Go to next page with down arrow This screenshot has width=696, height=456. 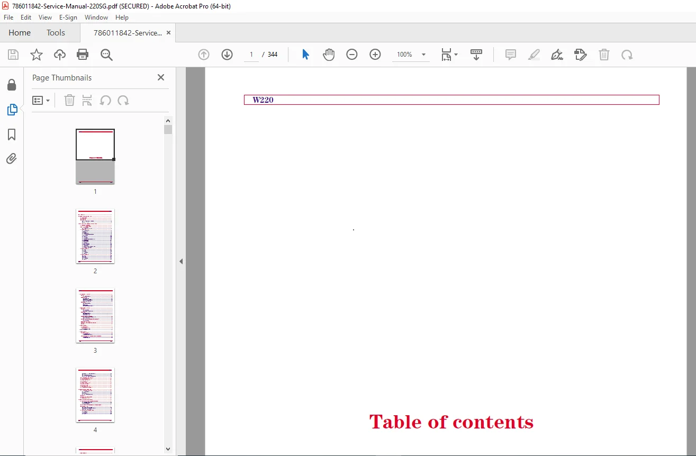click(227, 55)
